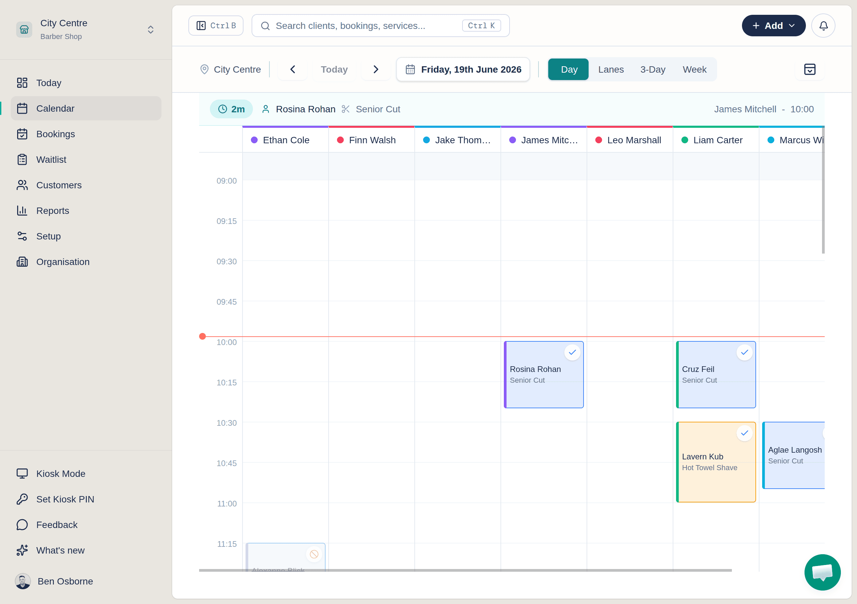Click the Jake Thom… column header
This screenshot has width=857, height=604.
click(458, 140)
